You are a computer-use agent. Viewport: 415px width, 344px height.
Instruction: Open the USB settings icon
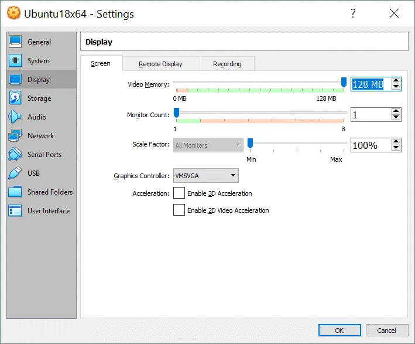click(16, 173)
